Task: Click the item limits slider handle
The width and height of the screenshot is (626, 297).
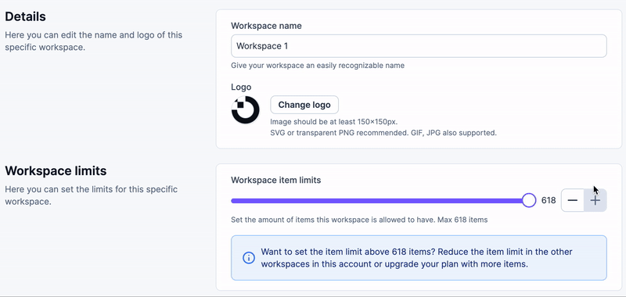Action: (529, 201)
